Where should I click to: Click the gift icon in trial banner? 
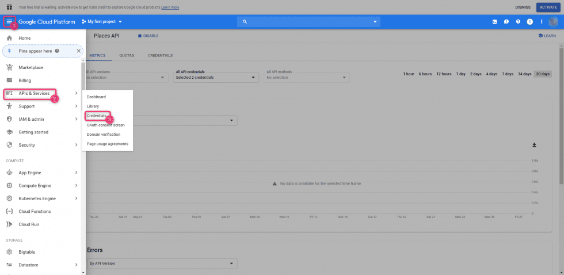click(10, 7)
